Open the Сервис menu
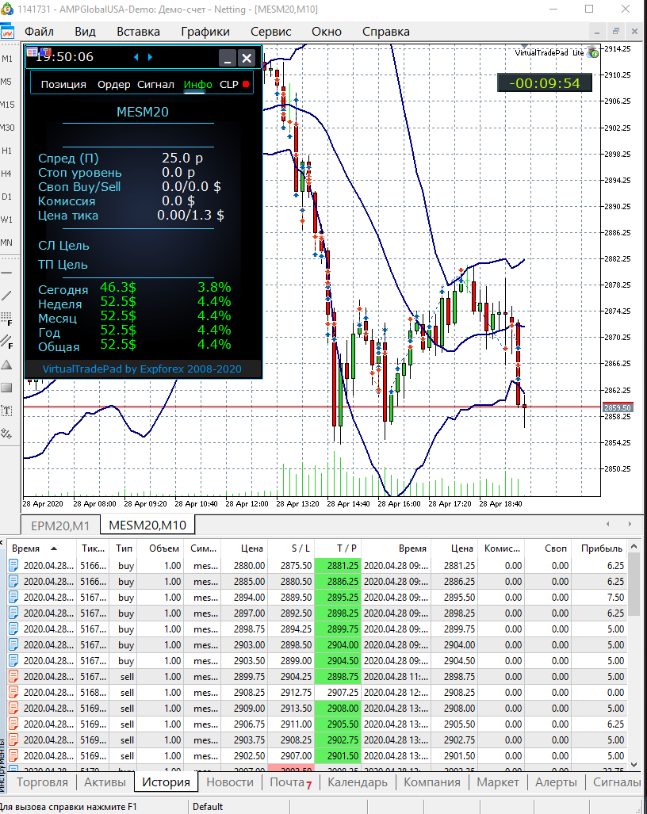The height and width of the screenshot is (814, 647). pyautogui.click(x=270, y=32)
